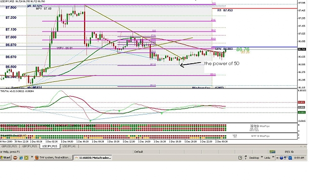
Task: Click the connection status bars indicator
Action: pyautogui.click(x=272, y=152)
